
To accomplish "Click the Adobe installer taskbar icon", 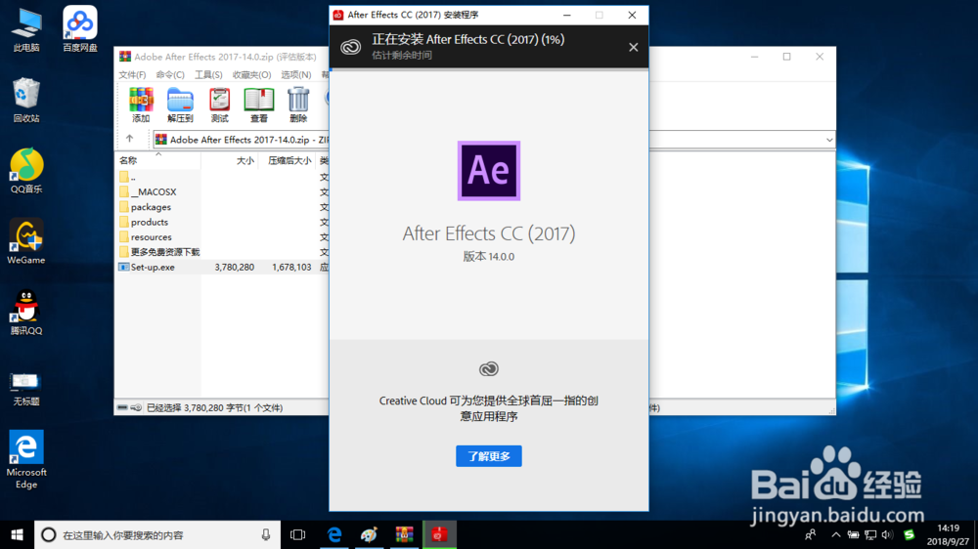I will 439,534.
